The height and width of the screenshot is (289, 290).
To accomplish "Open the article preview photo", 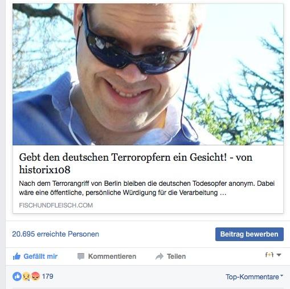I will [x=148, y=75].
